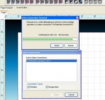Click the green retry progress bar
The height and width of the screenshot is (100, 105).
coord(50,39)
